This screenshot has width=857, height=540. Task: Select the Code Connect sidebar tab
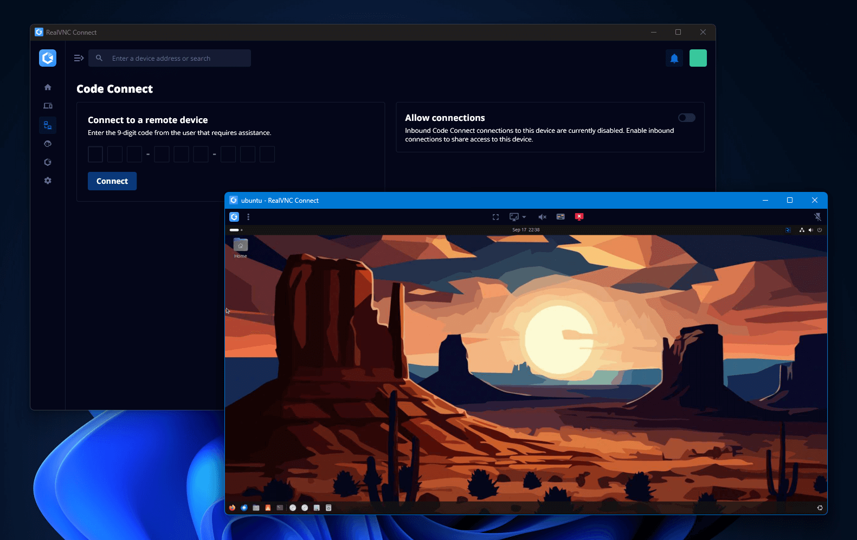coord(48,125)
